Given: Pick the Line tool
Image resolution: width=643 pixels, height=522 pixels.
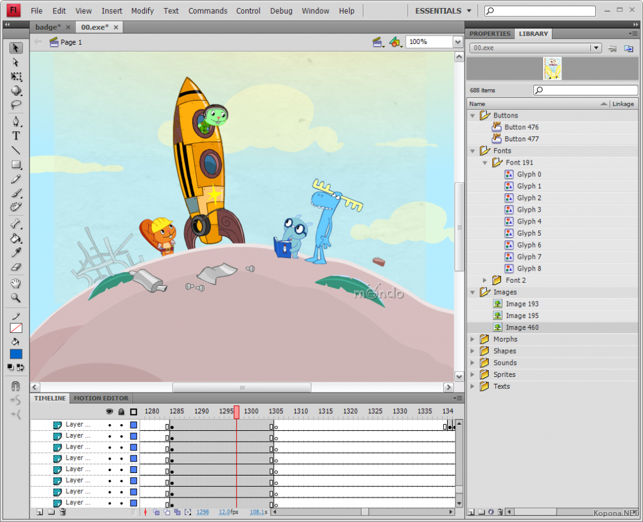Looking at the screenshot, I should pos(16,150).
